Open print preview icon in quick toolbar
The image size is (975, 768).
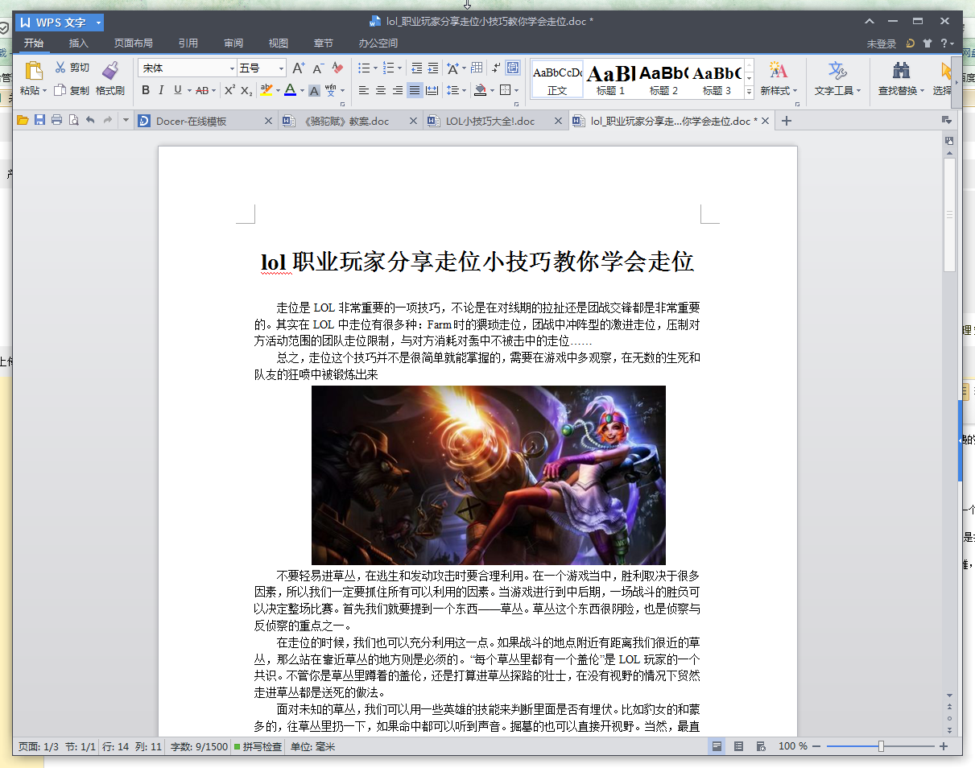coord(73,121)
